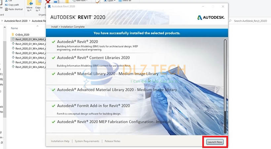The height and width of the screenshot is (149, 271).
Task: Select the Cr@ck_2020 folder
Action: click(22, 35)
